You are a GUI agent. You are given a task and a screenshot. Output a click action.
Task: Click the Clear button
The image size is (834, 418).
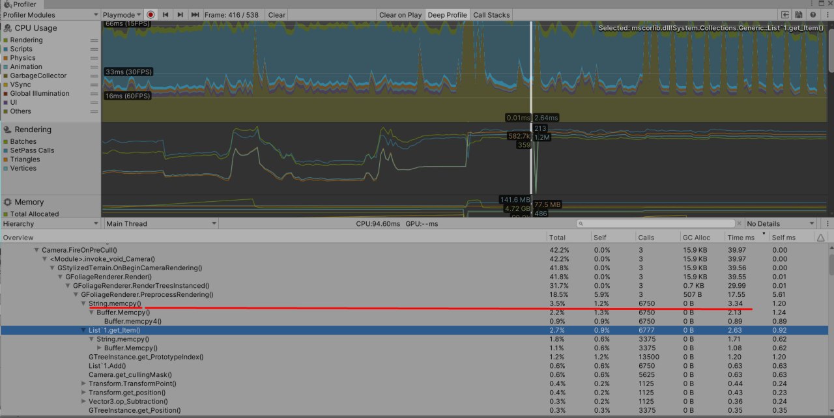point(277,14)
